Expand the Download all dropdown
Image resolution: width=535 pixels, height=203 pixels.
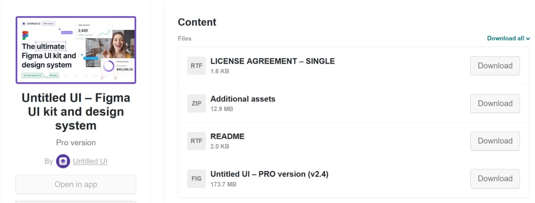508,38
